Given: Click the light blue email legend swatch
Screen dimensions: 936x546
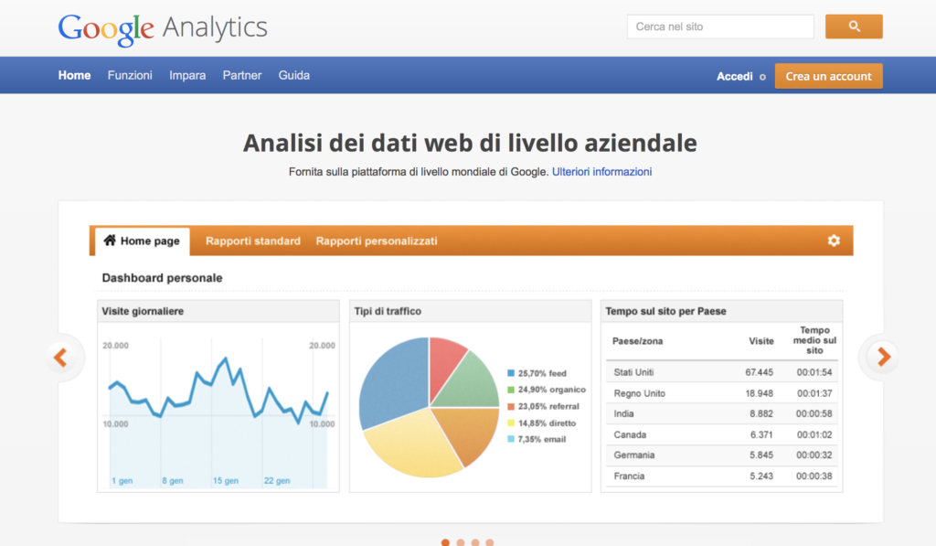Looking at the screenshot, I should point(510,439).
